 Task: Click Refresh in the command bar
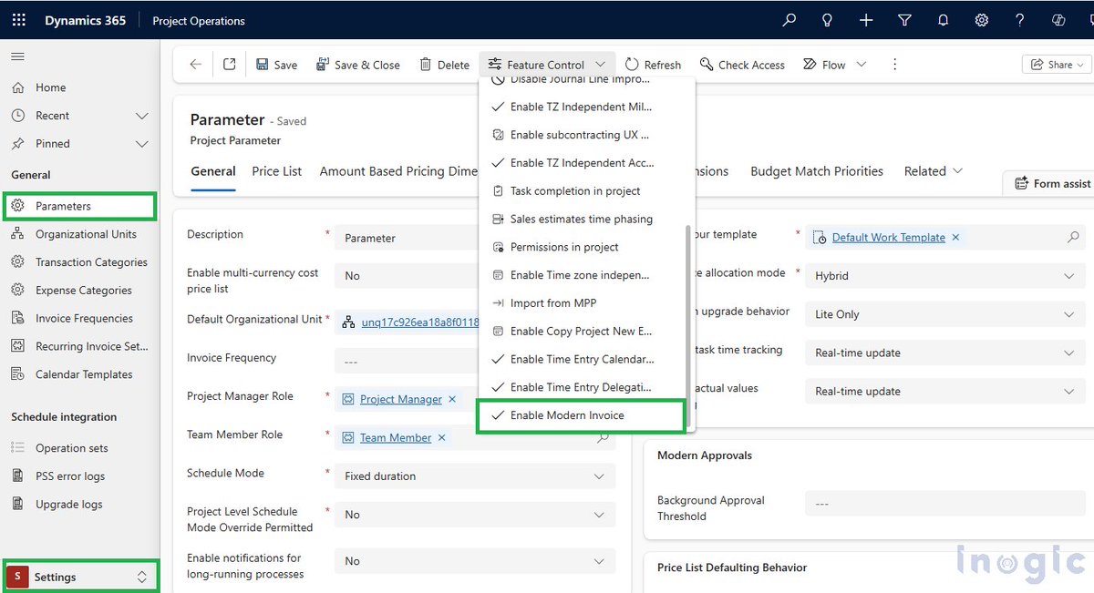click(654, 65)
